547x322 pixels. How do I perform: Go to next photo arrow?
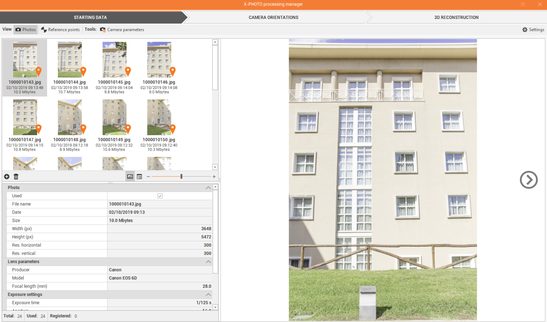tap(528, 180)
